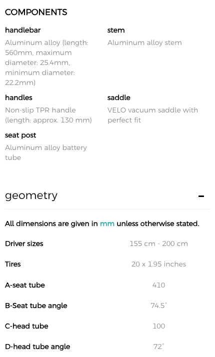Click the Tires row label
The width and height of the screenshot is (215, 357).
[13, 264]
